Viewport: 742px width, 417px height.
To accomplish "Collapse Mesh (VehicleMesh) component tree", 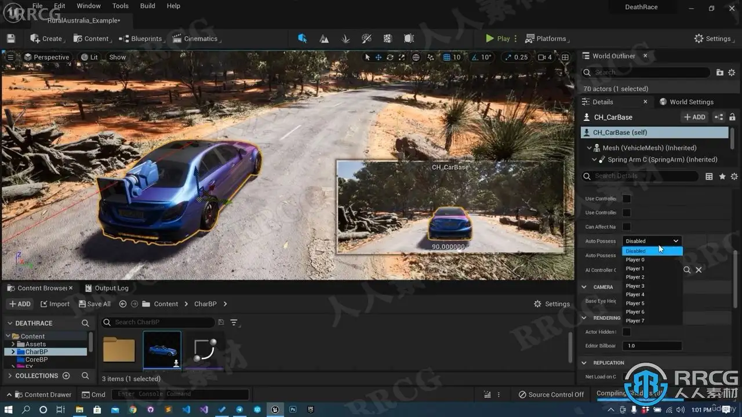I will [x=590, y=148].
